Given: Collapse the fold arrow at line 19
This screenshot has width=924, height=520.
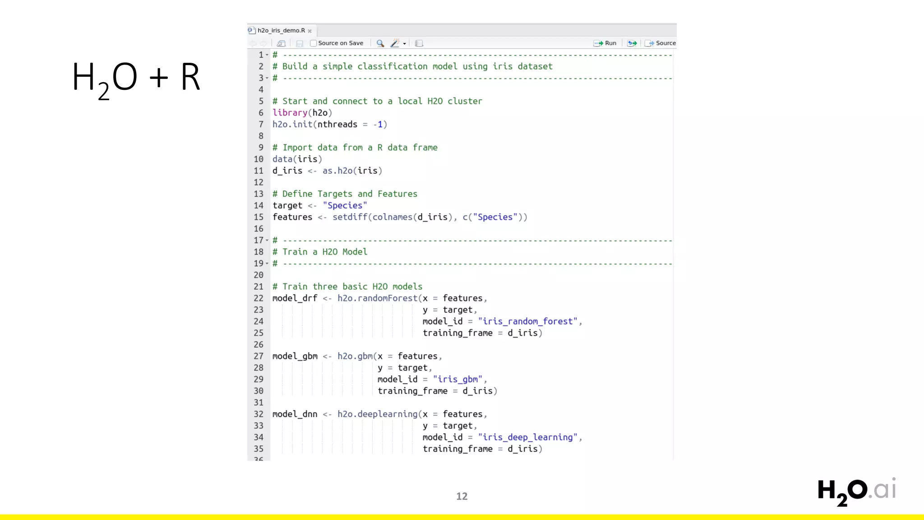Looking at the screenshot, I should coord(267,264).
